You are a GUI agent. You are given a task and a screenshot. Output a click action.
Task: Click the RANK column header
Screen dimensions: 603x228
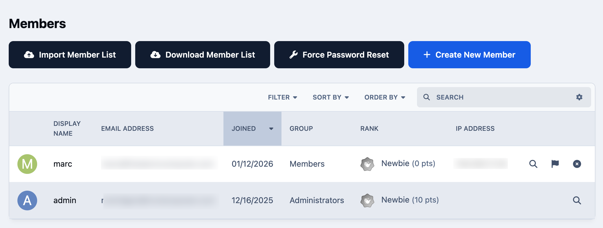[369, 128]
